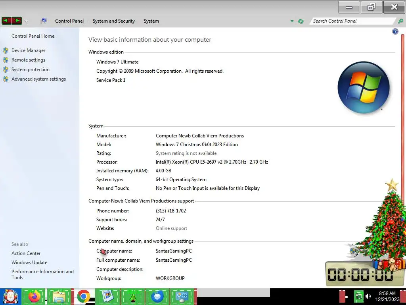This screenshot has height=305, width=406.
Task: Open the Online support website link
Action: (171, 228)
